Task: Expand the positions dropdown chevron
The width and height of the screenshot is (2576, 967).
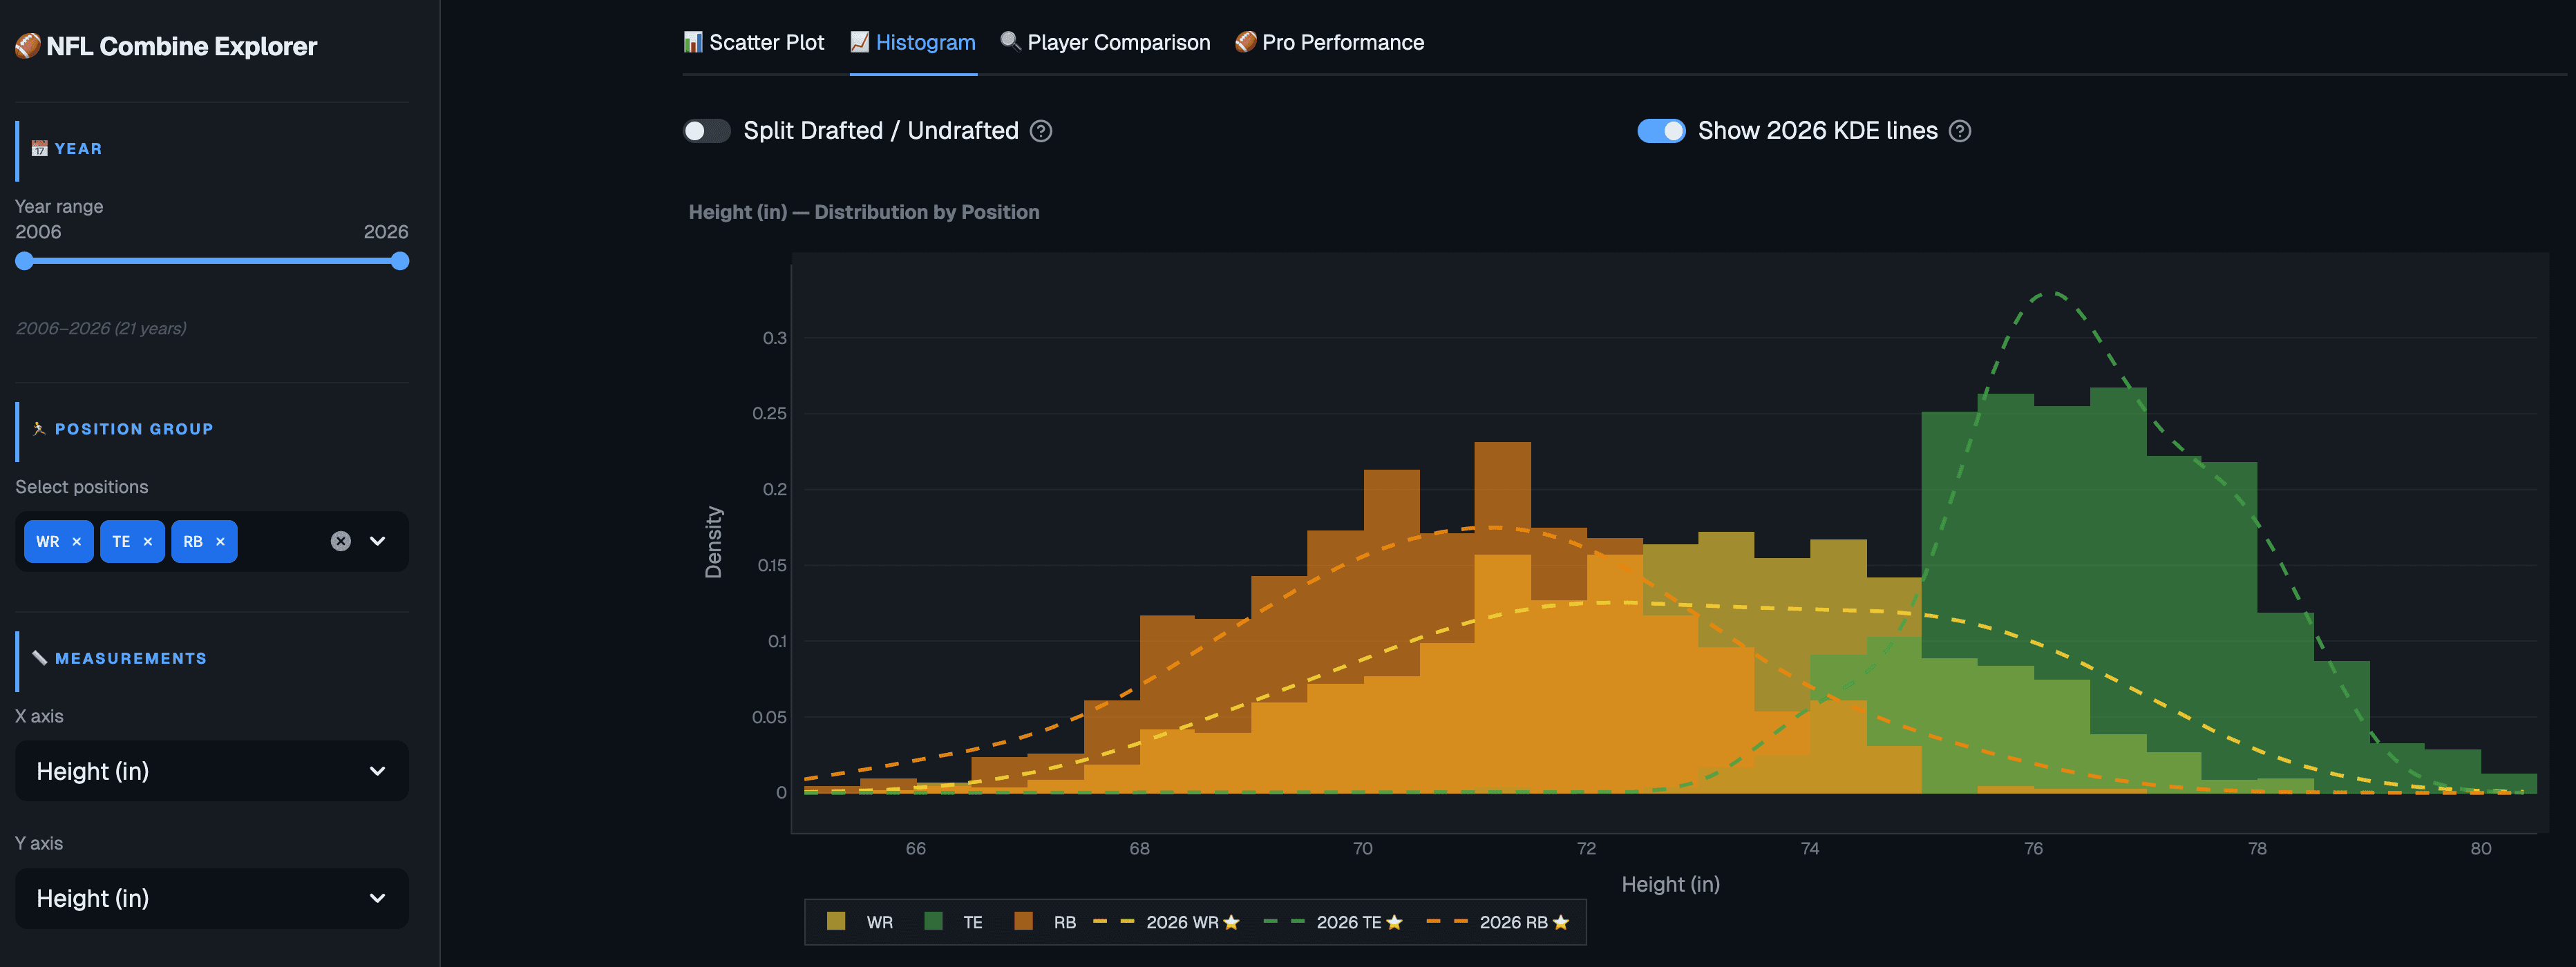Action: [x=378, y=541]
